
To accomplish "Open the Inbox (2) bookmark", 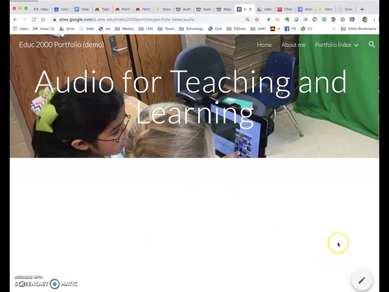I will 44,29.
